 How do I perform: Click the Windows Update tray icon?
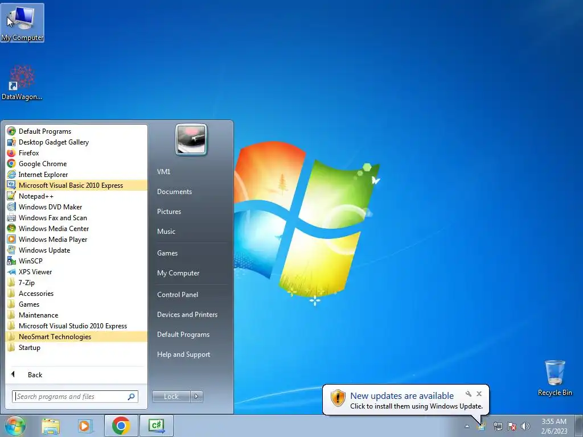[482, 426]
